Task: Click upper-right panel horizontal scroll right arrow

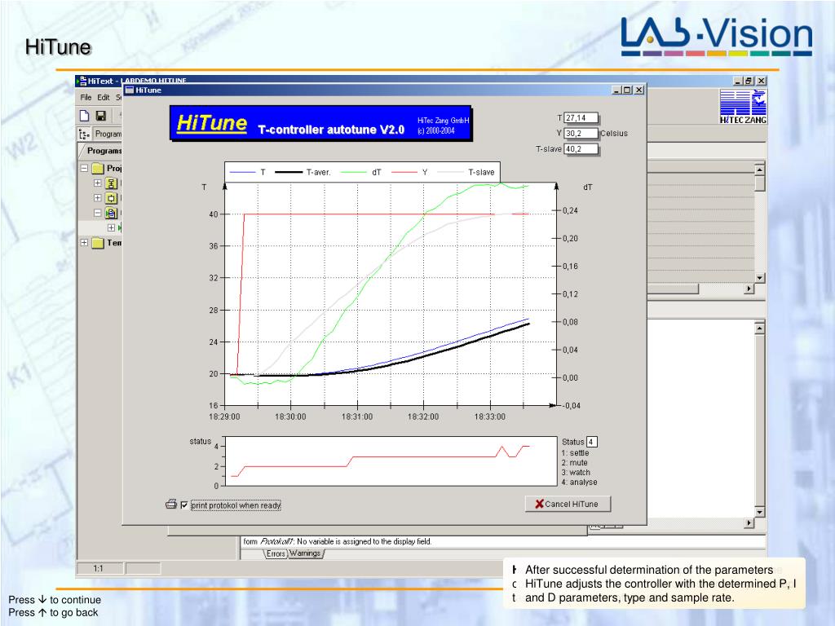Action: pos(749,289)
